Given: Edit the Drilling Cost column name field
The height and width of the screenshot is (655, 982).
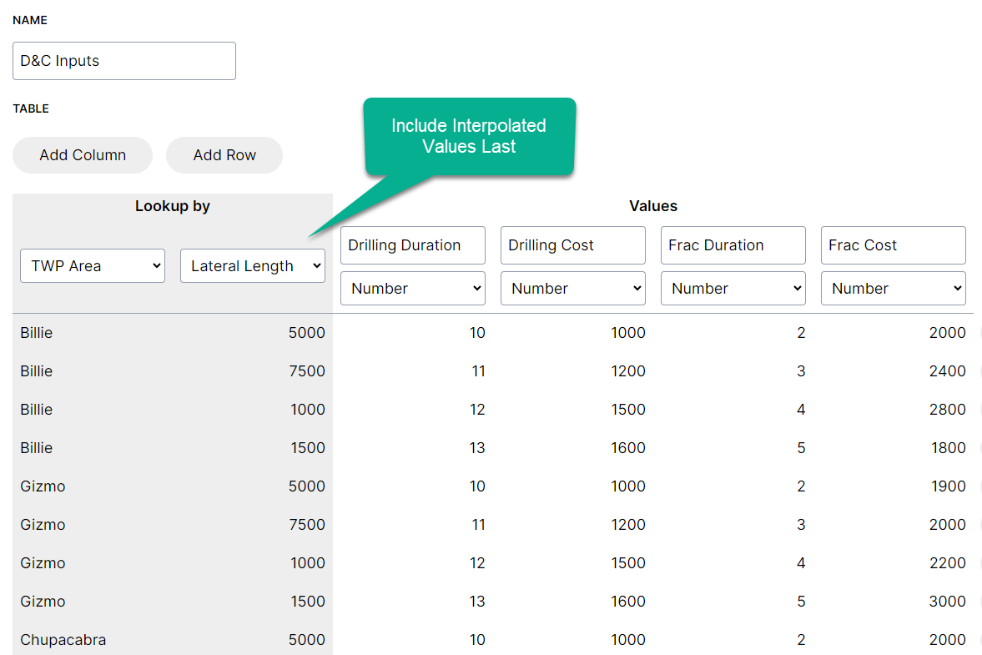Looking at the screenshot, I should pos(573,245).
